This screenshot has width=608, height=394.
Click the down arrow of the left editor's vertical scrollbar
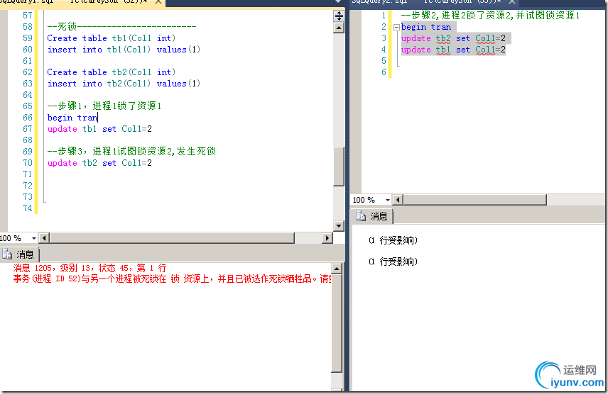[339, 225]
